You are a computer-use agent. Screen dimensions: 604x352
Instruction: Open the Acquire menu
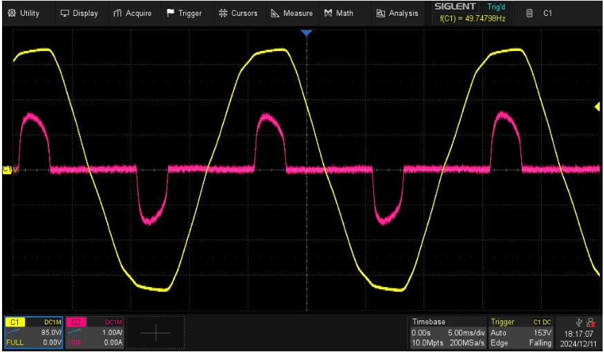point(132,13)
